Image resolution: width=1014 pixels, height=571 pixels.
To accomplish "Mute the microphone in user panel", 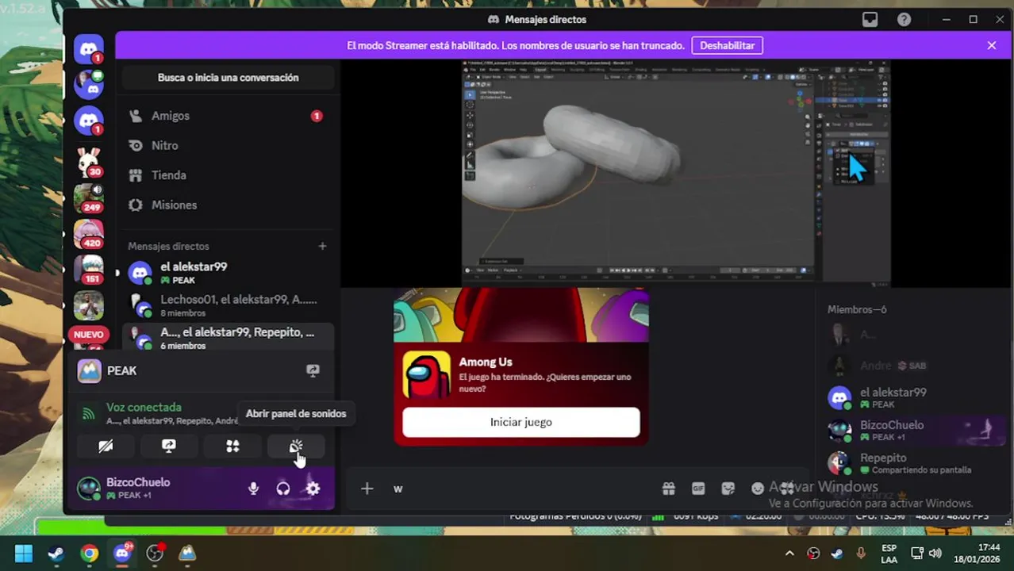I will tap(253, 489).
